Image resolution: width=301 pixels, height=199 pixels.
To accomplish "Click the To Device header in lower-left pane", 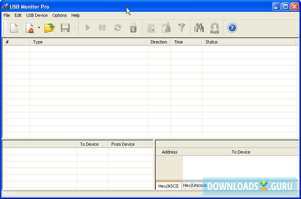I will click(92, 144).
